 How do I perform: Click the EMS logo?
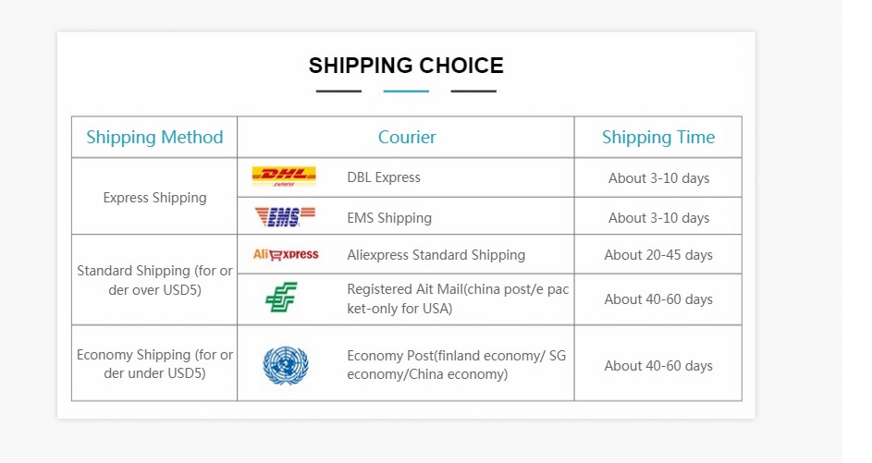(285, 216)
